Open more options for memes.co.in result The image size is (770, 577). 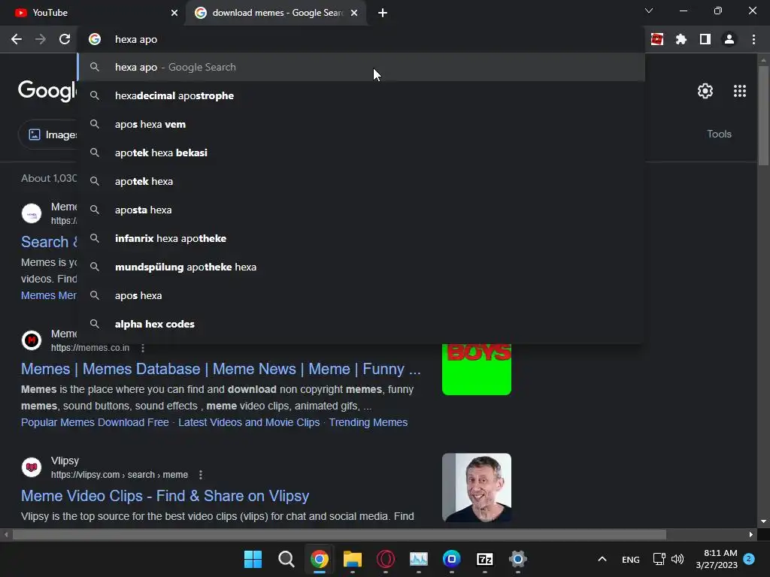(143, 348)
